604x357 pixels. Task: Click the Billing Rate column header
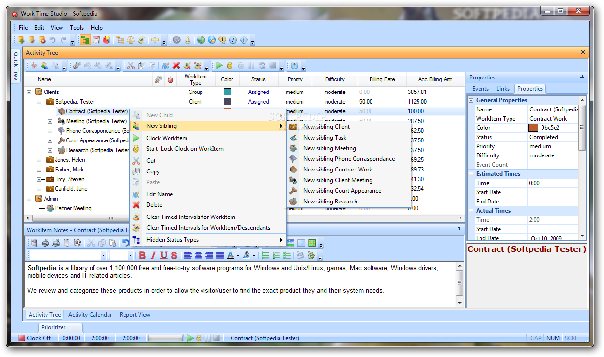click(x=382, y=79)
